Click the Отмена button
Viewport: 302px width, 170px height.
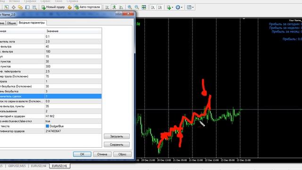(102, 154)
